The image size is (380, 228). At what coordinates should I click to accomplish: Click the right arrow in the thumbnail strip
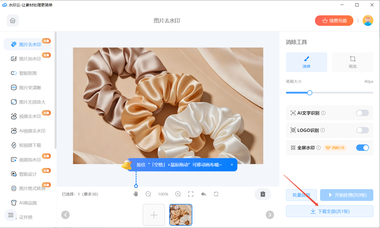coord(270,215)
